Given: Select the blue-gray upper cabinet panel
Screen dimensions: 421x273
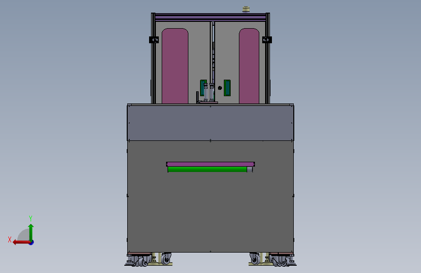Looking at the screenshot, I should (x=211, y=123).
